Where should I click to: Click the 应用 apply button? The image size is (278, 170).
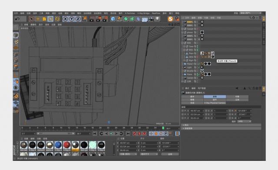pyautogui.click(x=170, y=154)
